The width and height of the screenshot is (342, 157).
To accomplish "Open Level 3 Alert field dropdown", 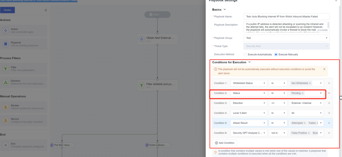I will pos(249,113).
